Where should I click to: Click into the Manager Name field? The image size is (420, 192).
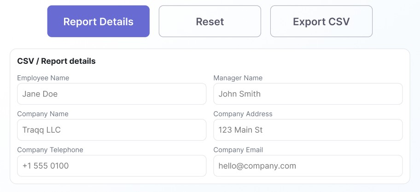pos(308,94)
